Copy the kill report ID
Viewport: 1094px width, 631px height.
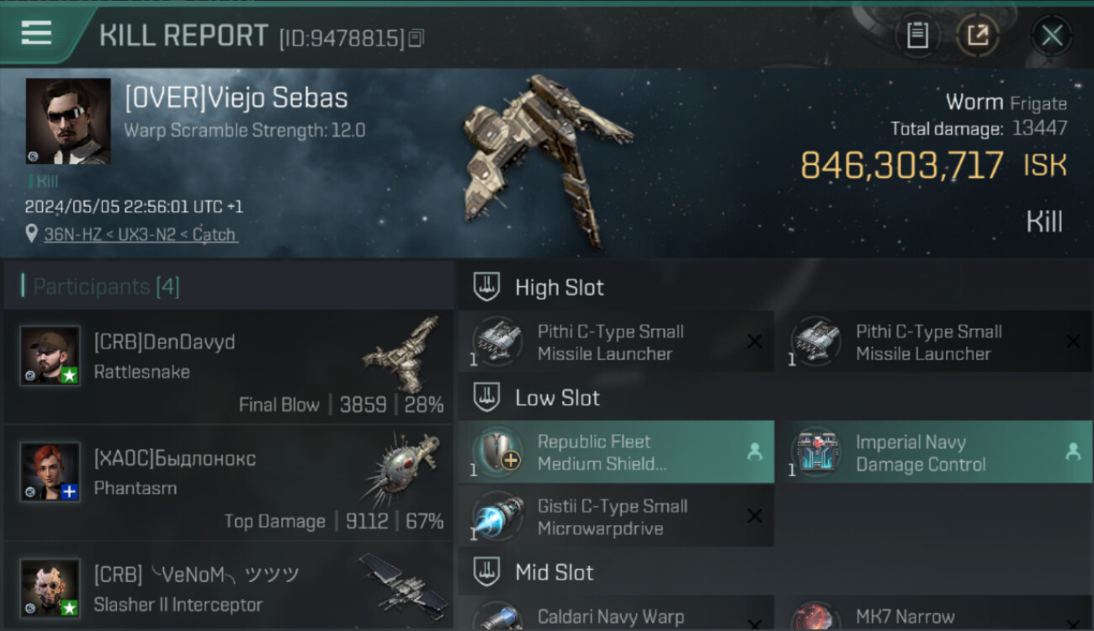(416, 38)
